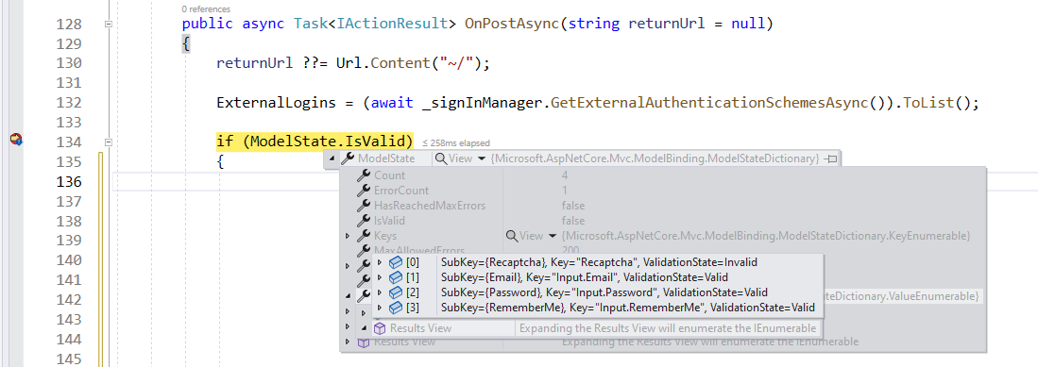Click the '≤ 258ms elapsed' perf tip

[x=455, y=142]
